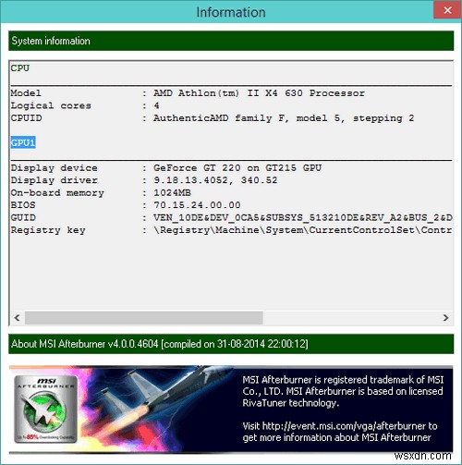Click the AuthenticAMD CPUID value

284,118
